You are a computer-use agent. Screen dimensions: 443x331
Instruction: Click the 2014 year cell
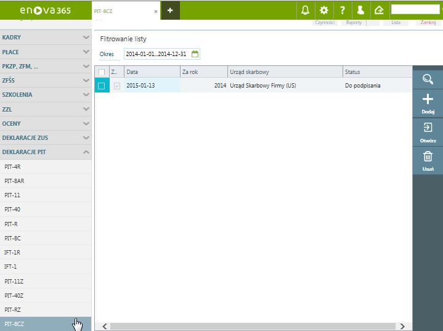[x=204, y=85]
